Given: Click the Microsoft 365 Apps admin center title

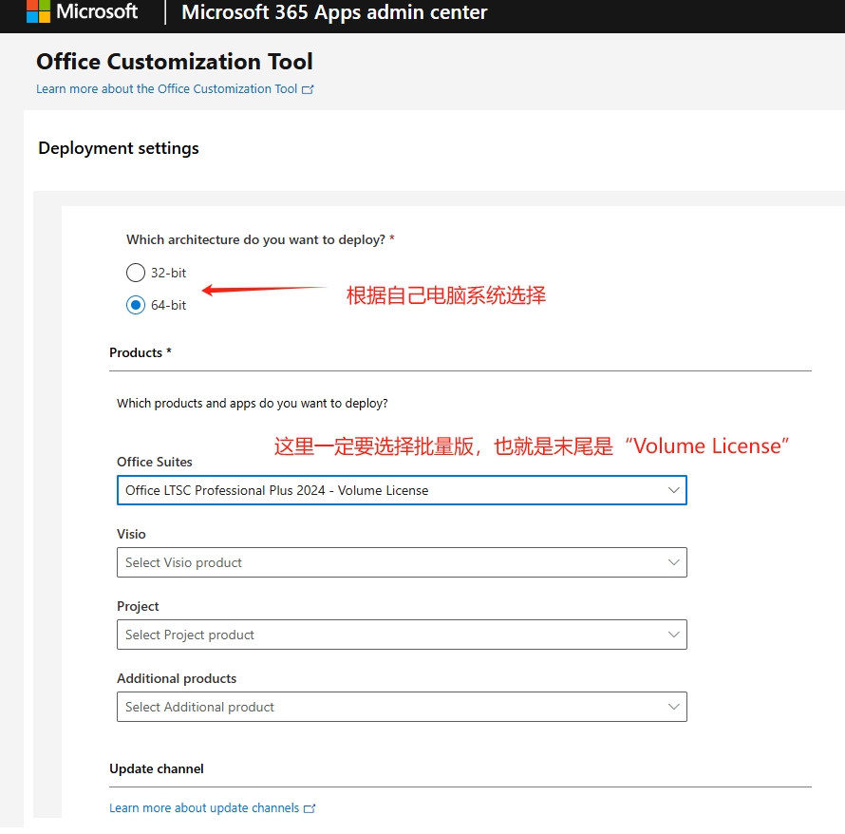Looking at the screenshot, I should 333,13.
